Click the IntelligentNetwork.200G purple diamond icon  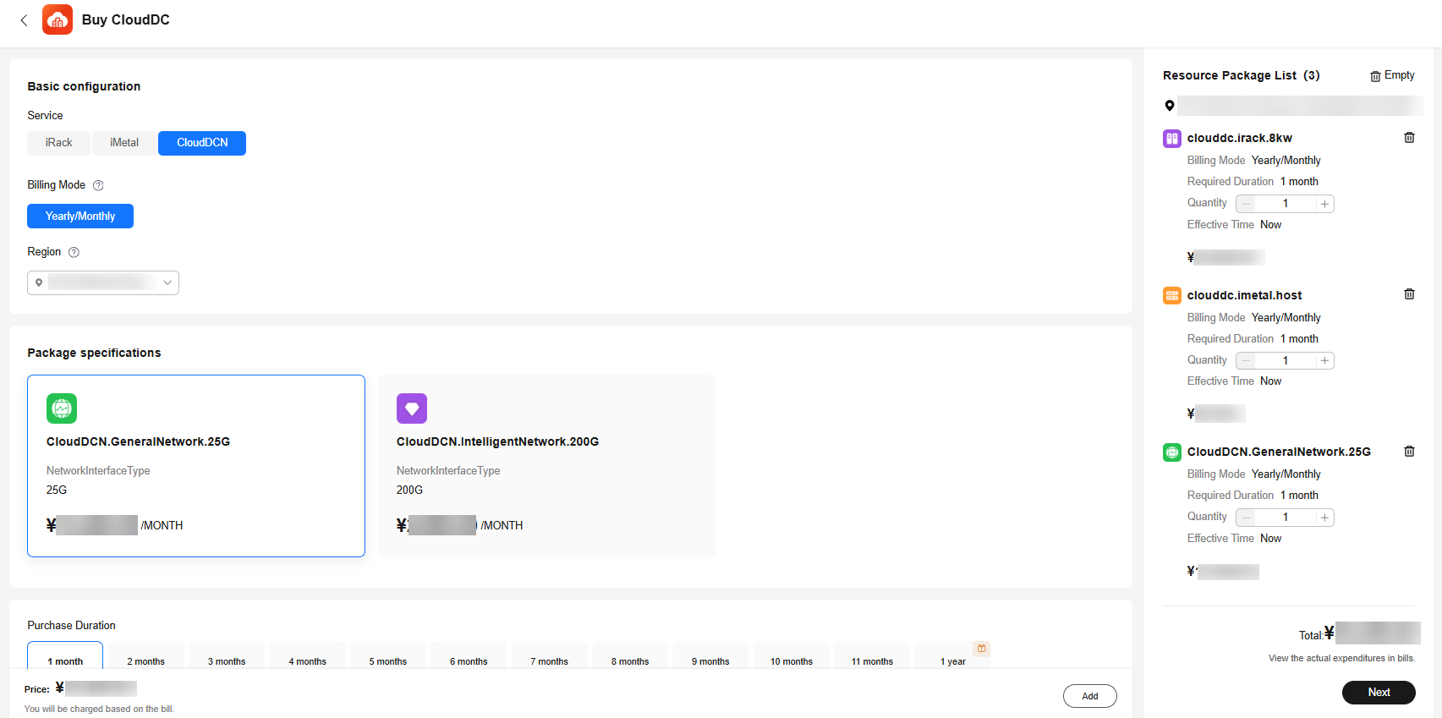412,408
